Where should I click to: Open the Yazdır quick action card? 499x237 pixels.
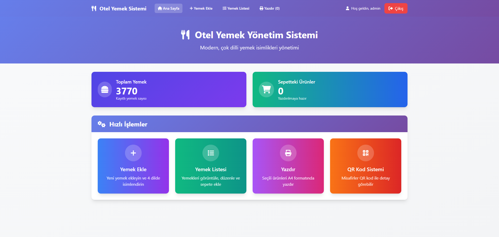[x=288, y=166]
